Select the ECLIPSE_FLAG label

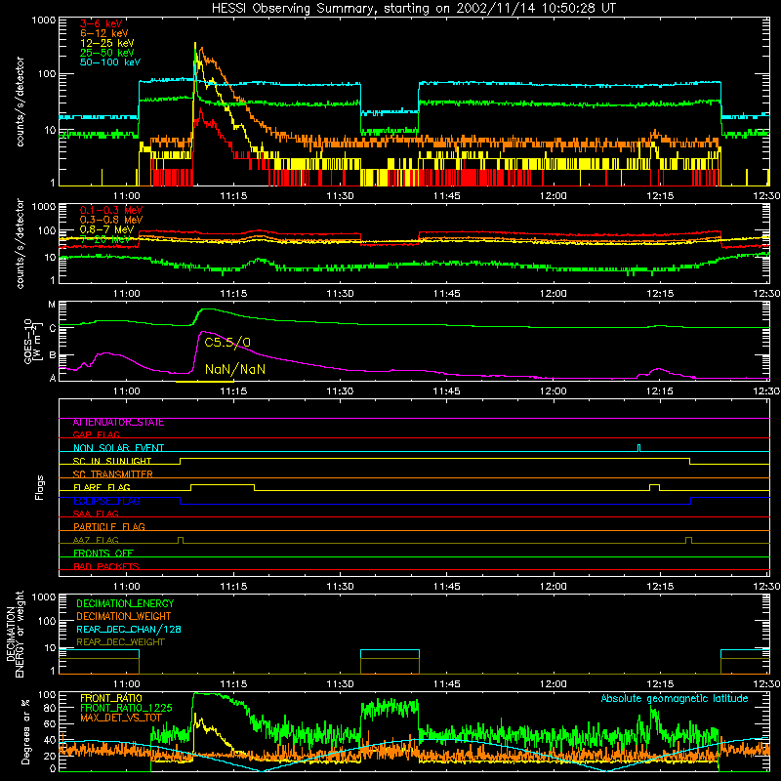106,501
